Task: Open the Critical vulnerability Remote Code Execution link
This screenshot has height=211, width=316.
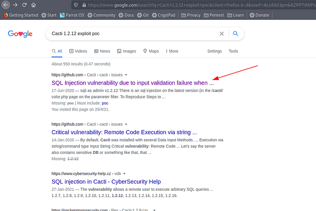Action: point(124,132)
